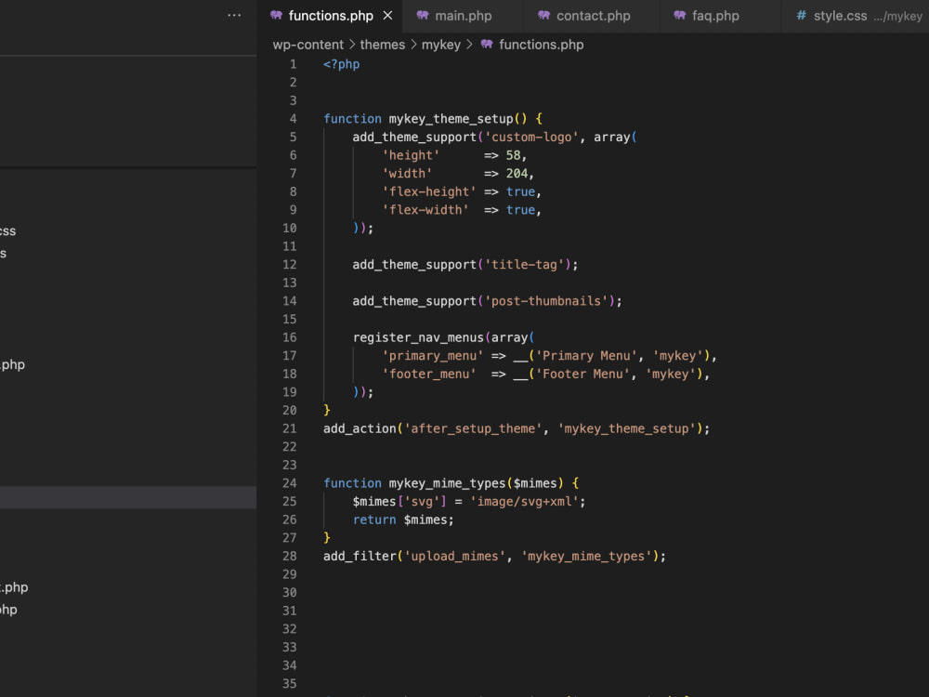This screenshot has width=929, height=697.
Task: Select themes in the breadcrumb
Action: pyautogui.click(x=382, y=45)
